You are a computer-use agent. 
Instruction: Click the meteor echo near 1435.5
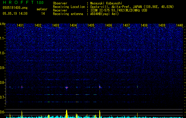100,87
